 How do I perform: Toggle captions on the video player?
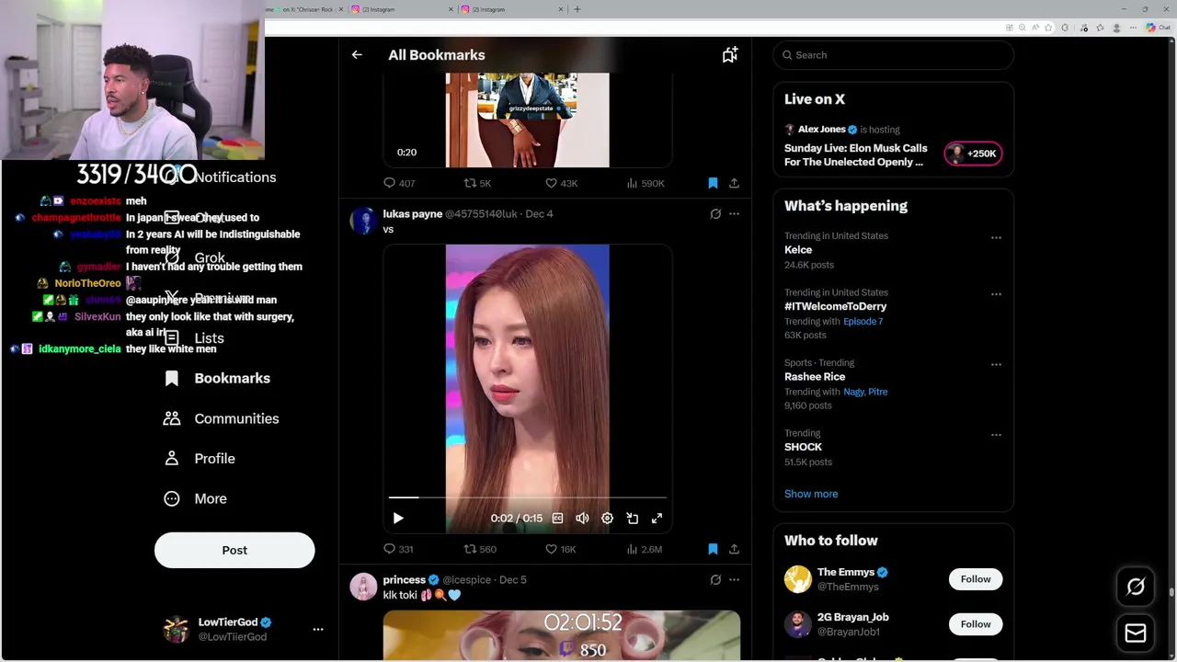[557, 519]
